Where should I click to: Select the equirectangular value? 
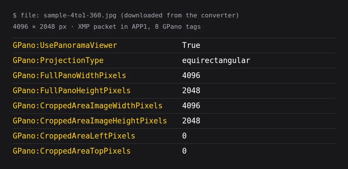click(216, 60)
